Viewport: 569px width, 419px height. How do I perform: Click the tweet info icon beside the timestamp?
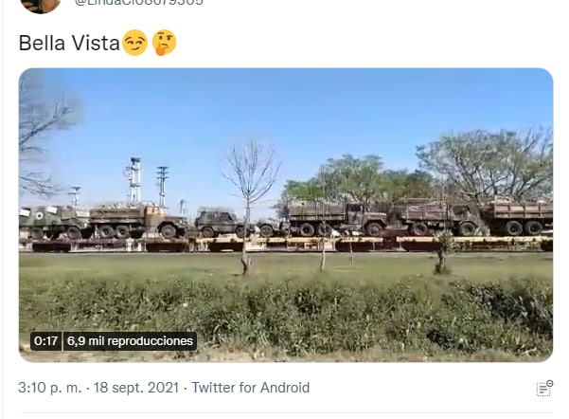tap(544, 388)
